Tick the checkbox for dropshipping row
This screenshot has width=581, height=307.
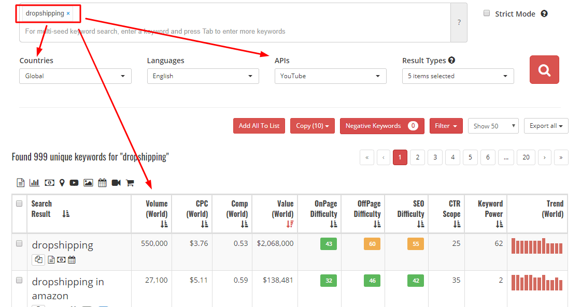pyautogui.click(x=19, y=243)
